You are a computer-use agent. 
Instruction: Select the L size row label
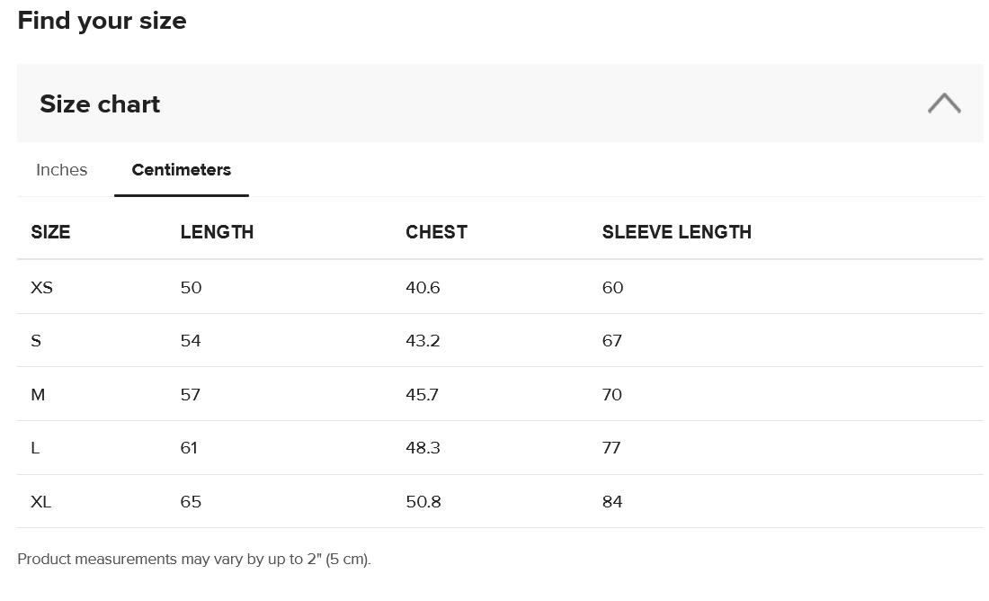[x=37, y=447]
